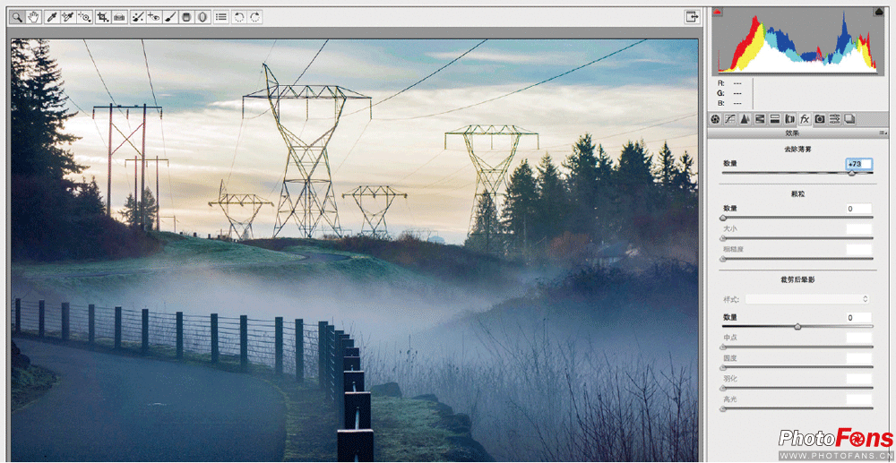Switch to the Basic panel tab
The image size is (896, 463).
click(715, 119)
